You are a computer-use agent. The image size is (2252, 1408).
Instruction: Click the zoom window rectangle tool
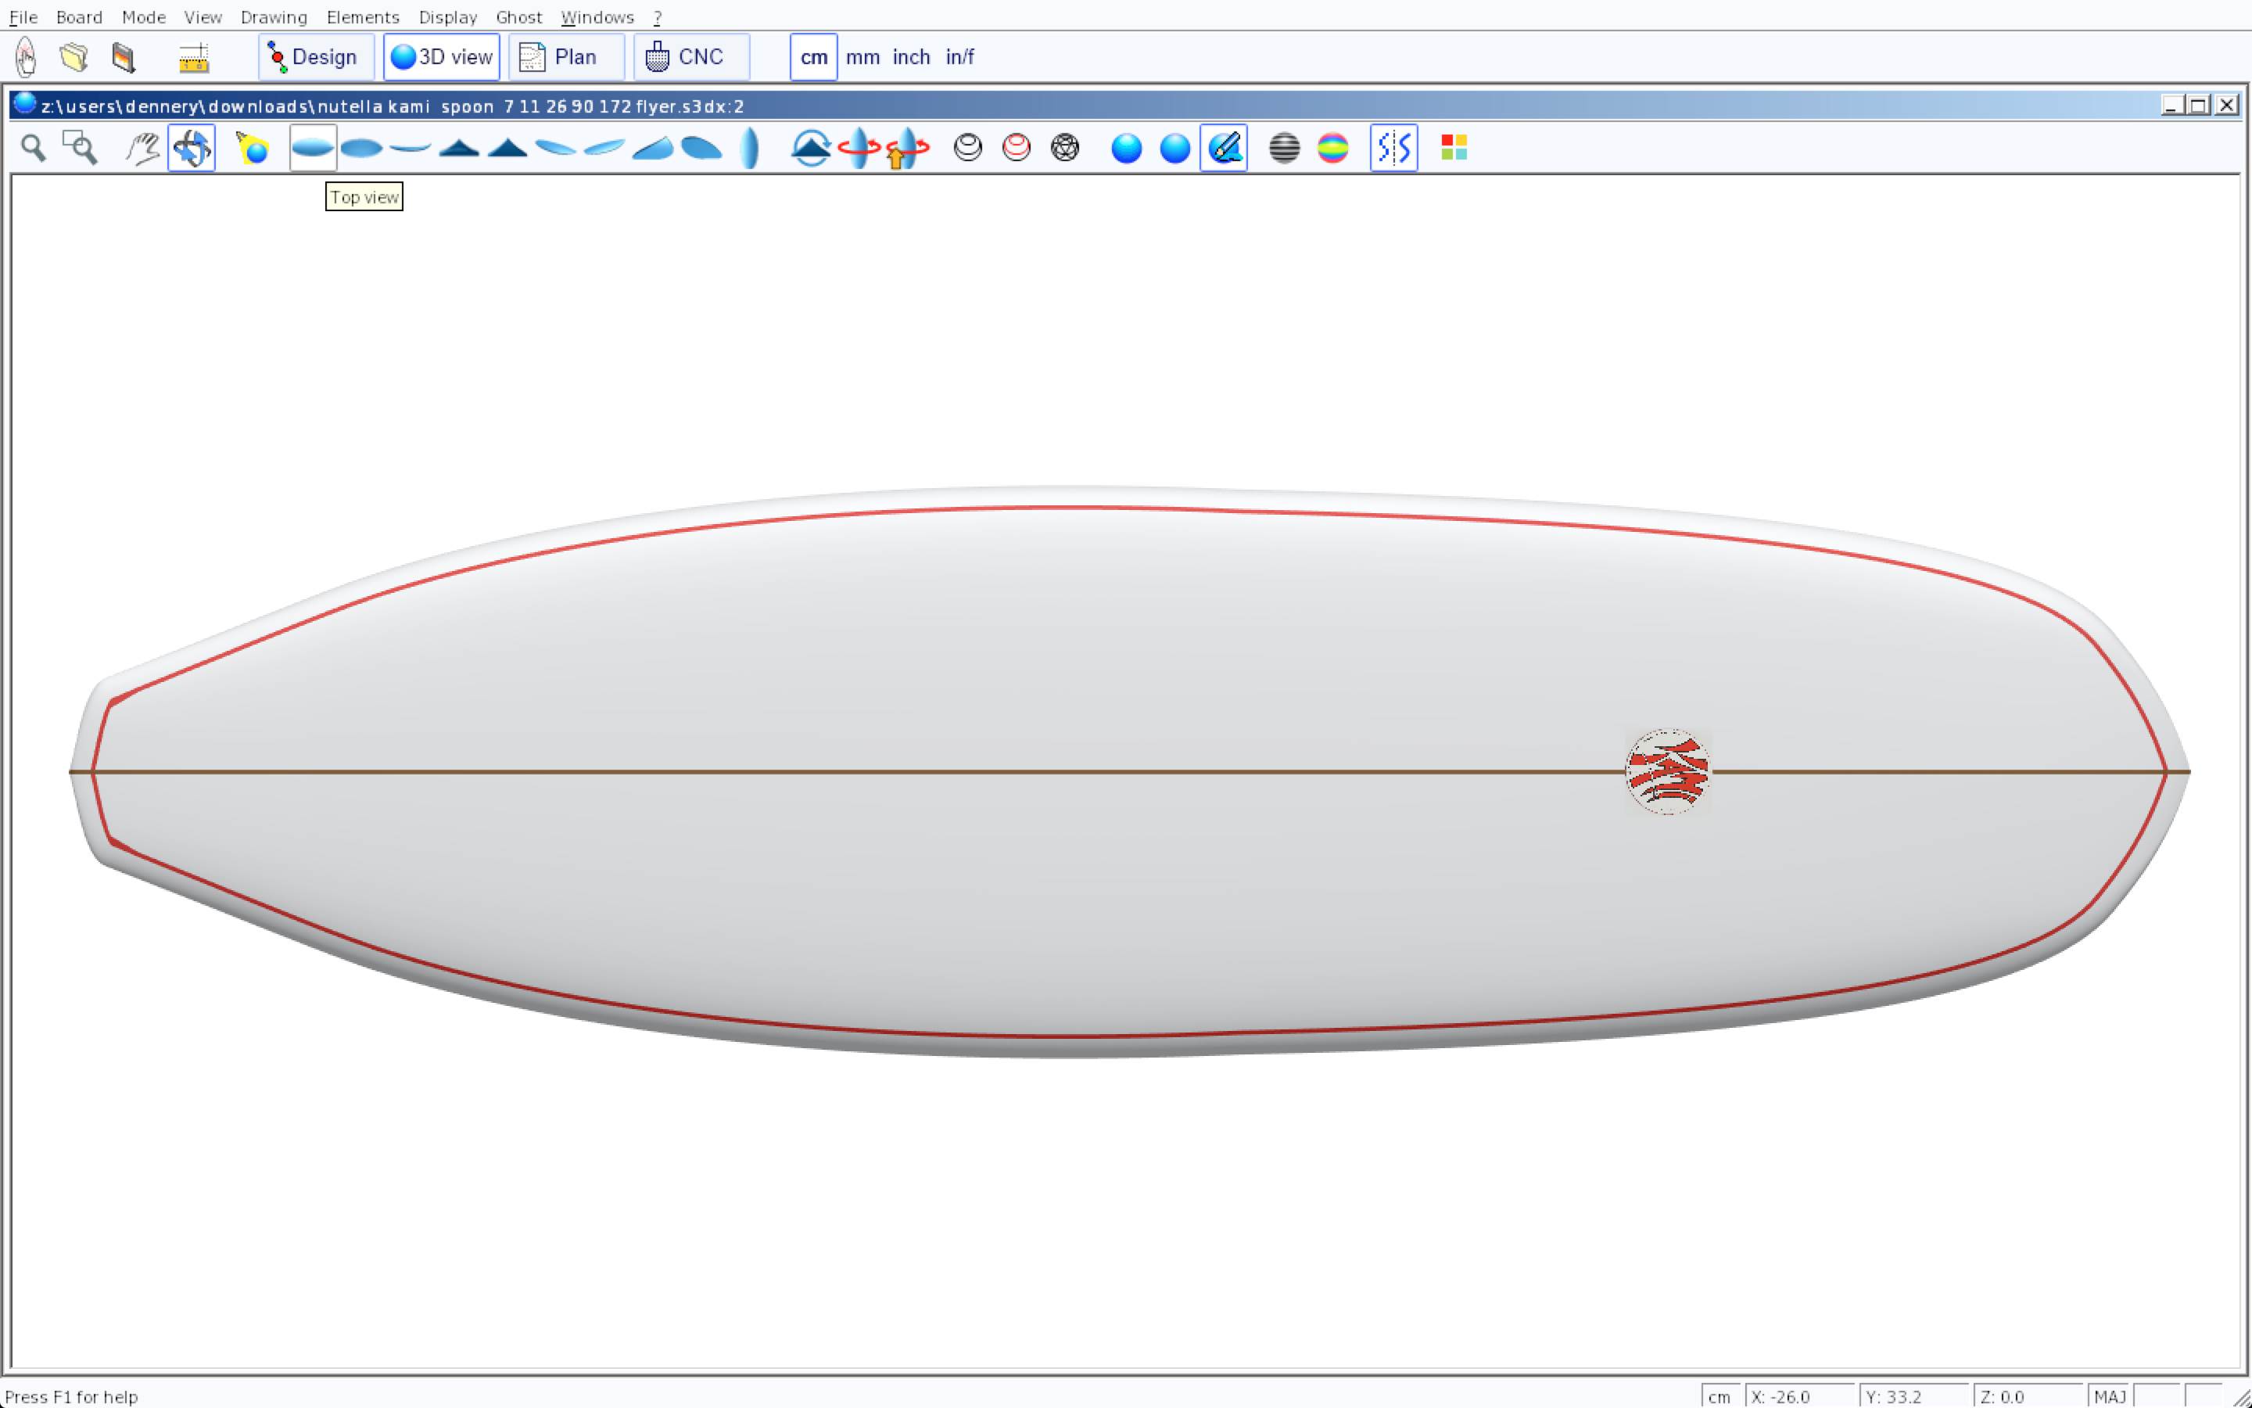80,148
